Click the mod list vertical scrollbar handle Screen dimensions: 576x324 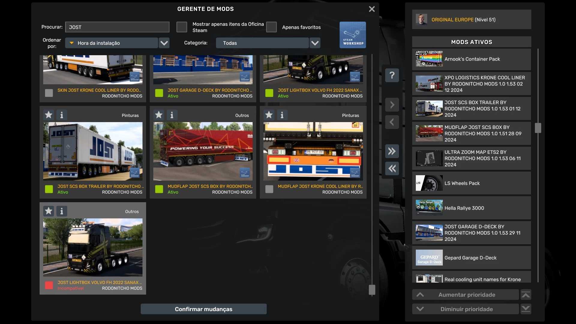coord(372,290)
